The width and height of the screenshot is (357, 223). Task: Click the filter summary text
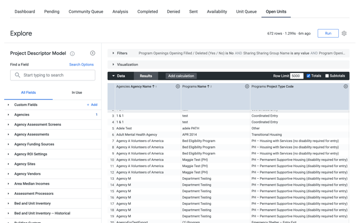click(x=242, y=53)
